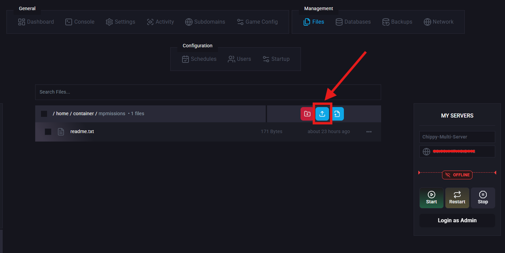Viewport: 505px width, 253px height.
Task: Navigate to the home breadcrumb folder
Action: [x=62, y=114]
